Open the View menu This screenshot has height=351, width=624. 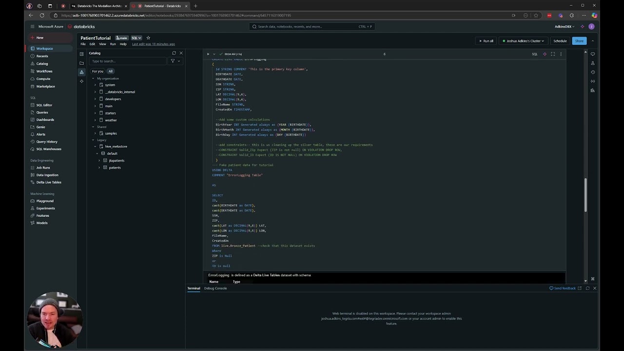coord(103,44)
